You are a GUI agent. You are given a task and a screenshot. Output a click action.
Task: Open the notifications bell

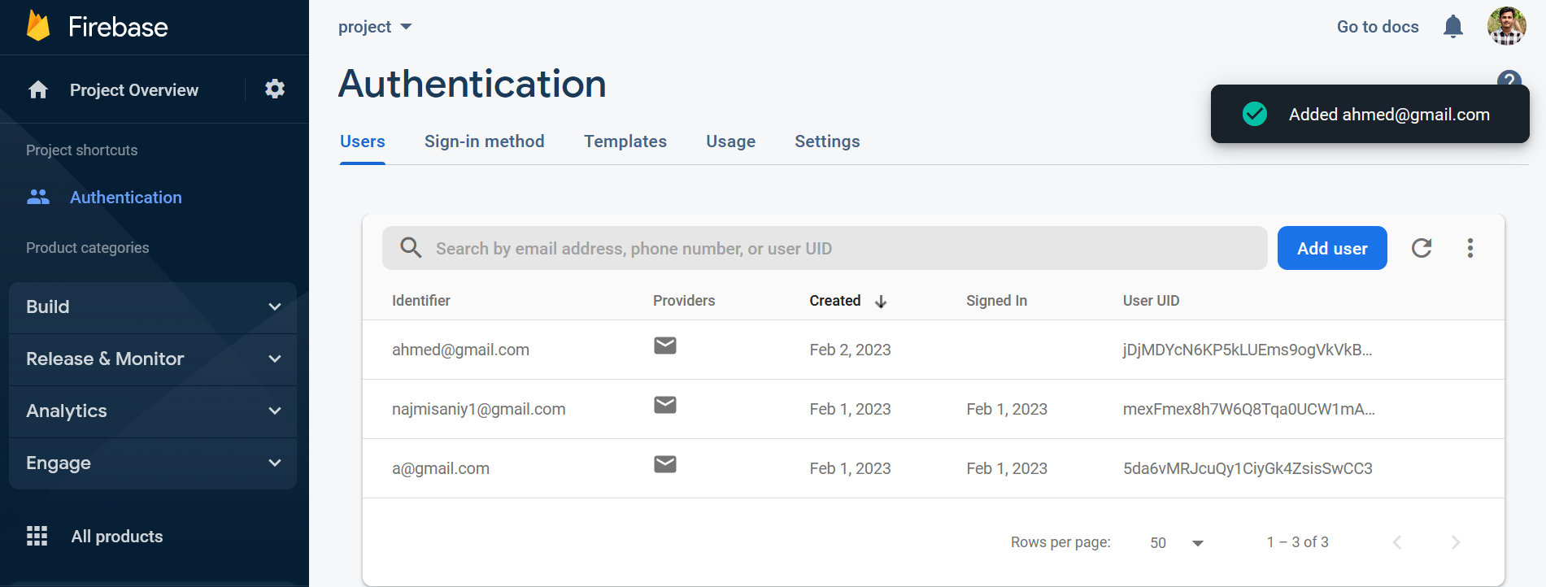click(x=1453, y=27)
